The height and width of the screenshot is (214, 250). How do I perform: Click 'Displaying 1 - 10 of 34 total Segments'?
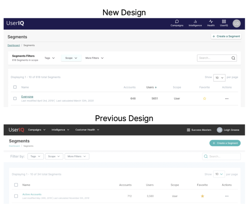click(x=36, y=174)
